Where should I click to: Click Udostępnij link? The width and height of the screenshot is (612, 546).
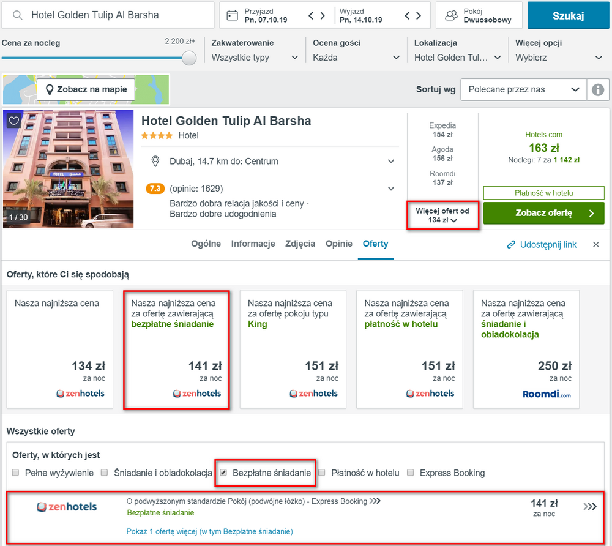[x=542, y=245]
